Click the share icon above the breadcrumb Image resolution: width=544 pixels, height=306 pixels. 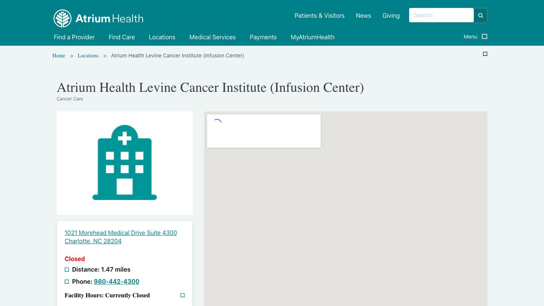click(485, 54)
